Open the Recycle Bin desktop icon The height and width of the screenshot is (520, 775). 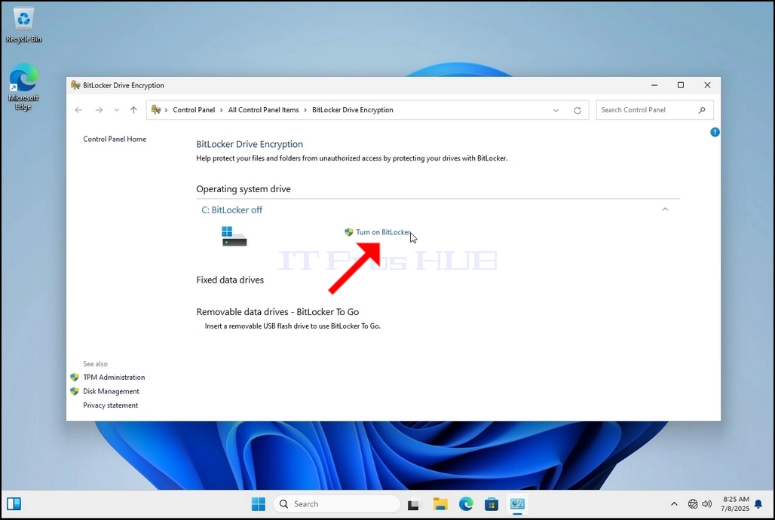pyautogui.click(x=23, y=25)
